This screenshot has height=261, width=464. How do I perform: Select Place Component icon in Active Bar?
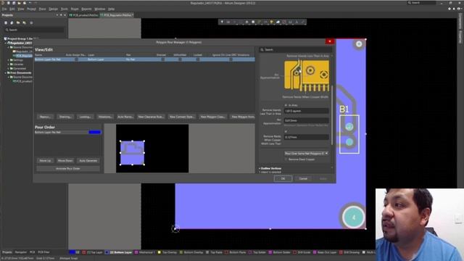[x=253, y=22]
